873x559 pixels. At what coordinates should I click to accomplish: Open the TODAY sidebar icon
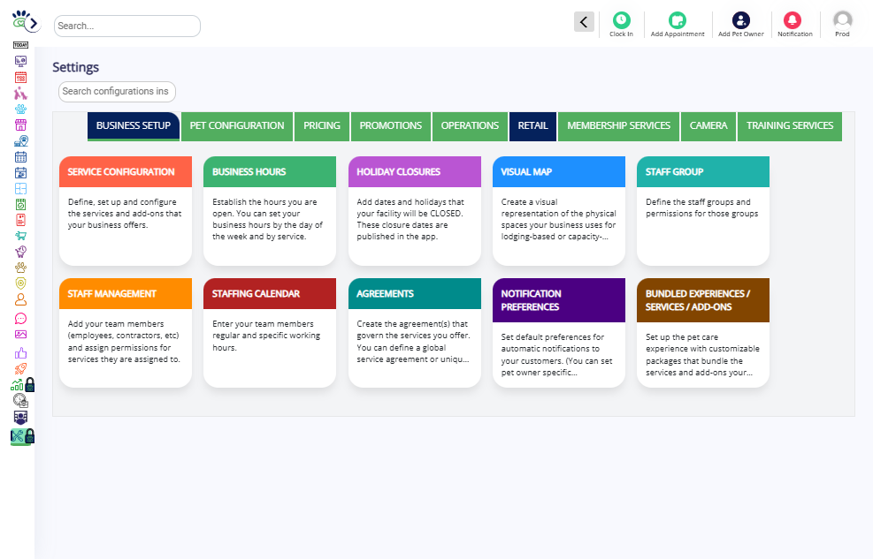[20, 45]
